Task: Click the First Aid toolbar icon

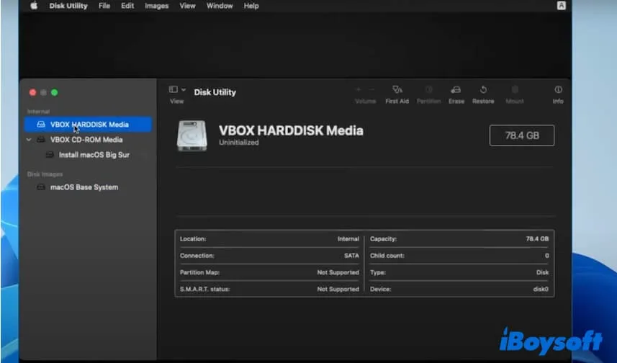Action: 397,90
